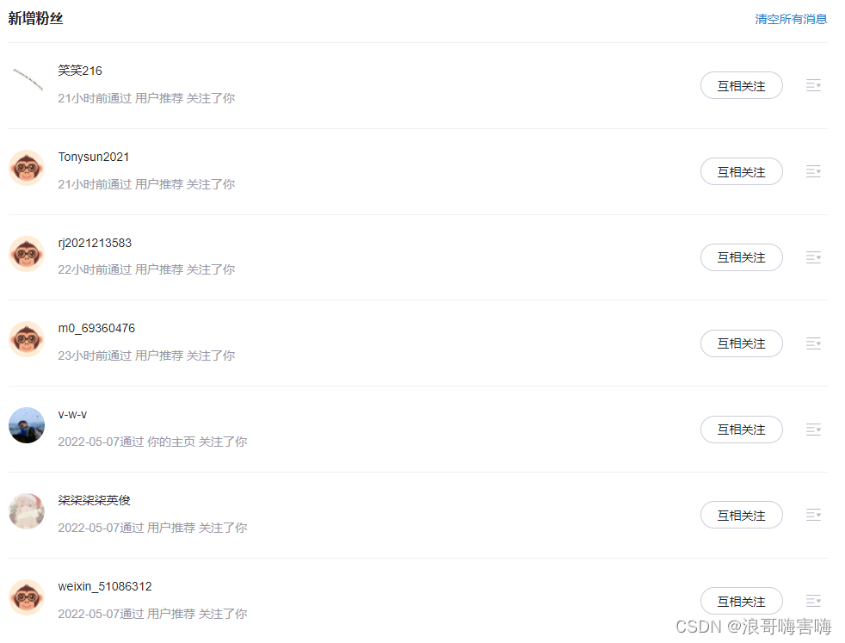This screenshot has height=643, width=845.
Task: Click Tonysun2021's monkey avatar
Action: click(27, 168)
